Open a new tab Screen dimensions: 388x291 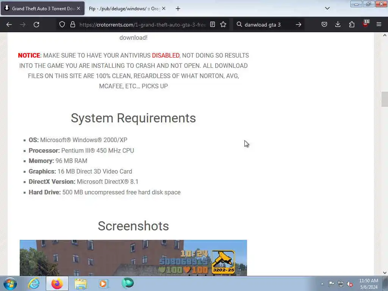[x=178, y=9]
